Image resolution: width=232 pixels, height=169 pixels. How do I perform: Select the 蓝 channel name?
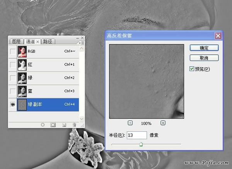[x=30, y=91]
